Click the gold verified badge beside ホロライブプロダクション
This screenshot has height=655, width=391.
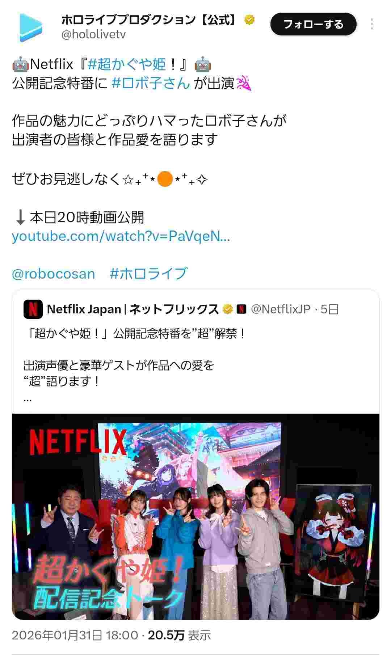click(x=249, y=20)
